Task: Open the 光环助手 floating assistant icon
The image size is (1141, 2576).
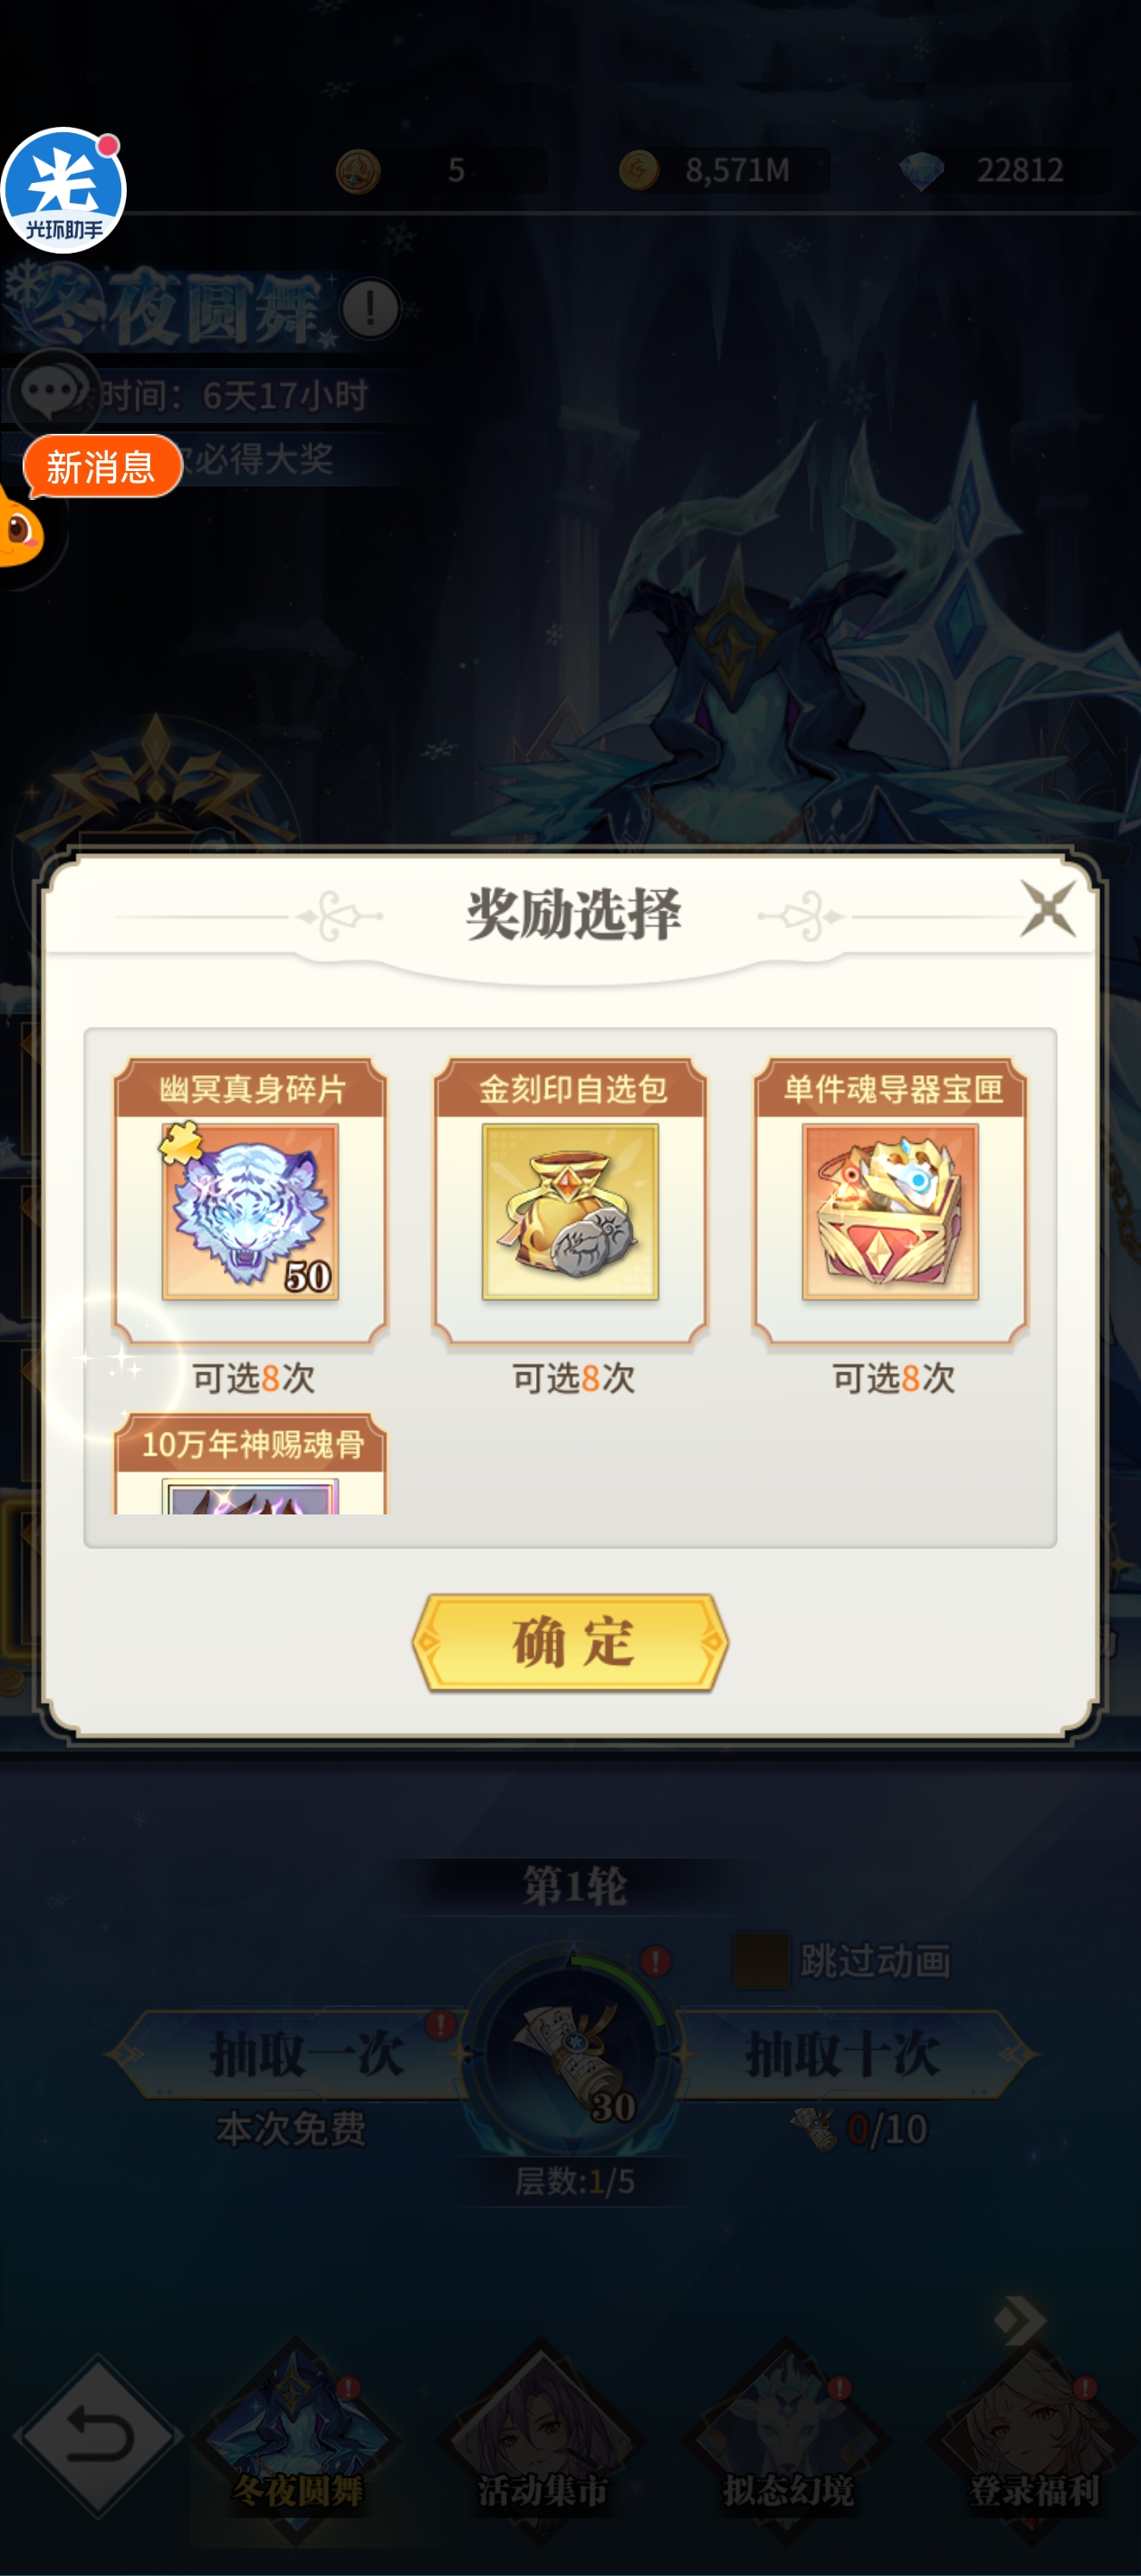Action: [64, 190]
